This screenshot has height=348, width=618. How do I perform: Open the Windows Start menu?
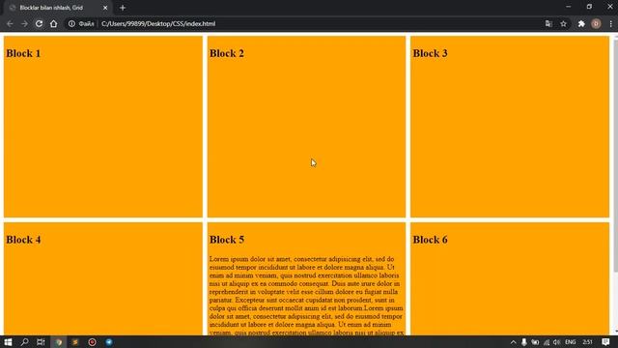(x=8, y=342)
